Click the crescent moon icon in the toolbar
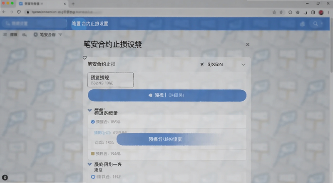The image size is (333, 183). pyautogui.click(x=306, y=12)
